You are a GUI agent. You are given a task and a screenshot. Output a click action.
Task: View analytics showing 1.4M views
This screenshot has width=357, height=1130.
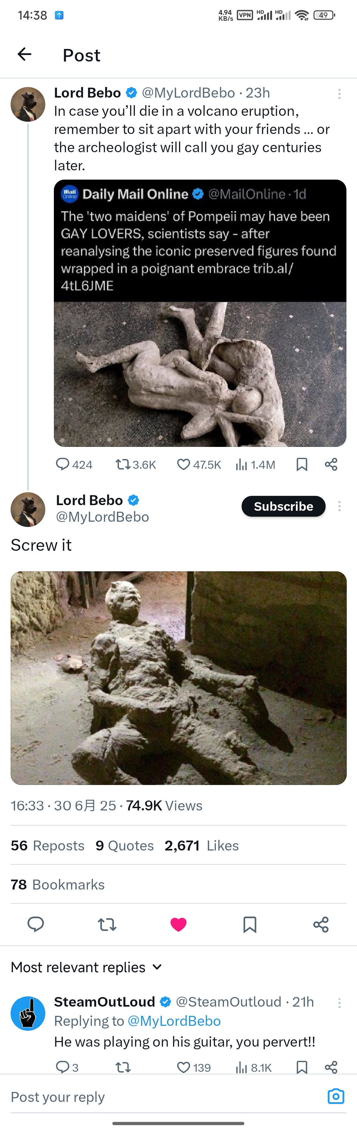[x=255, y=464]
